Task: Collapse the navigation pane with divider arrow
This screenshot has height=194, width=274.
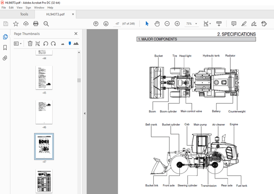Action: (x=84, y=113)
